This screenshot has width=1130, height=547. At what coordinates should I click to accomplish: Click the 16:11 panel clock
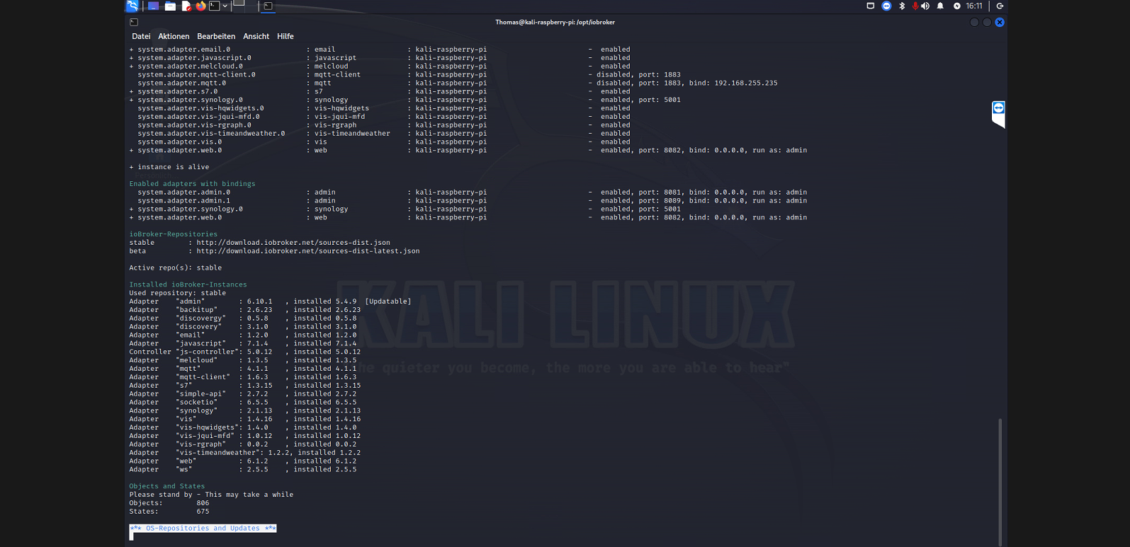[974, 6]
